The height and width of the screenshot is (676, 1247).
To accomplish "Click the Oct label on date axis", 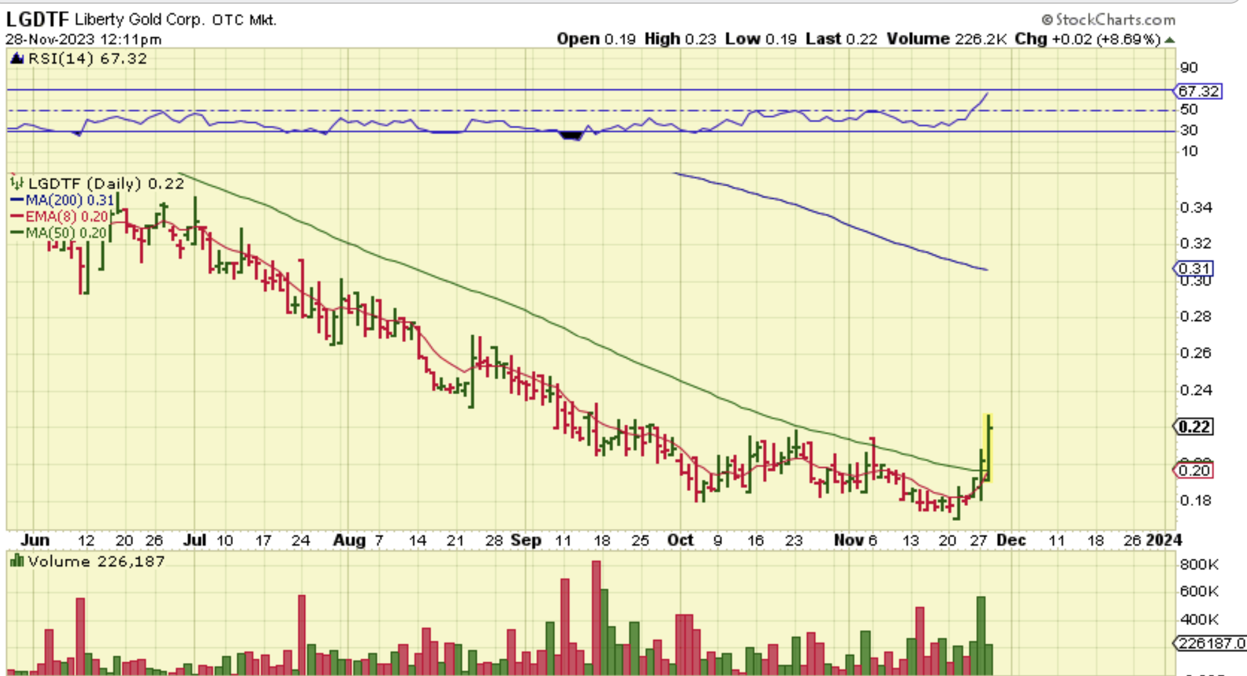I will point(680,540).
